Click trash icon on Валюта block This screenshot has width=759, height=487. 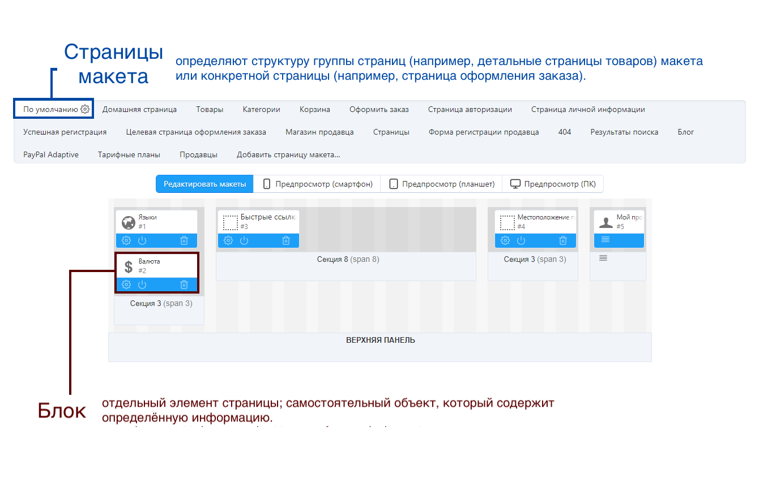184,285
